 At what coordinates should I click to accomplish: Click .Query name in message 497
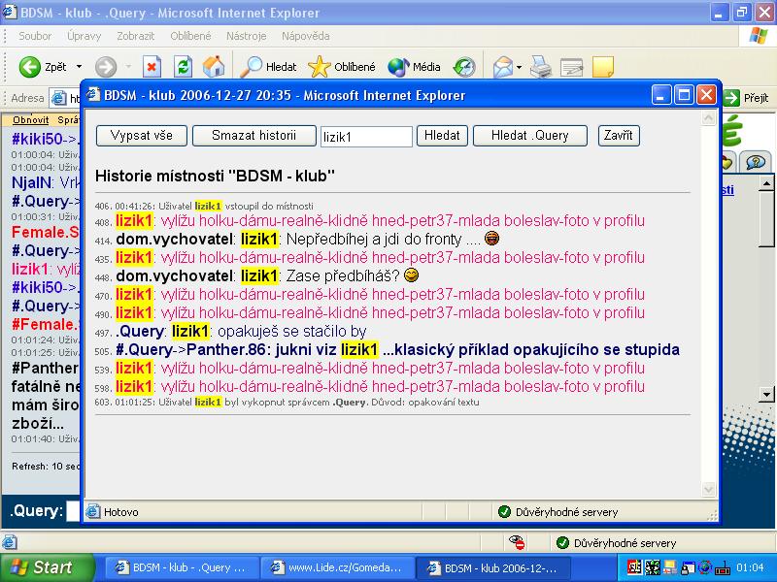139,331
